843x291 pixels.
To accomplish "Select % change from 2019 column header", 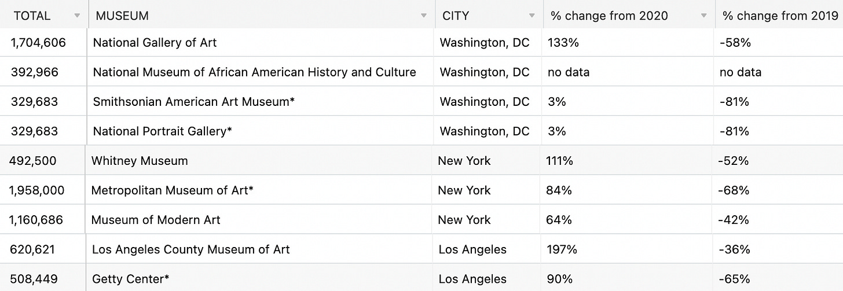I will 780,15.
